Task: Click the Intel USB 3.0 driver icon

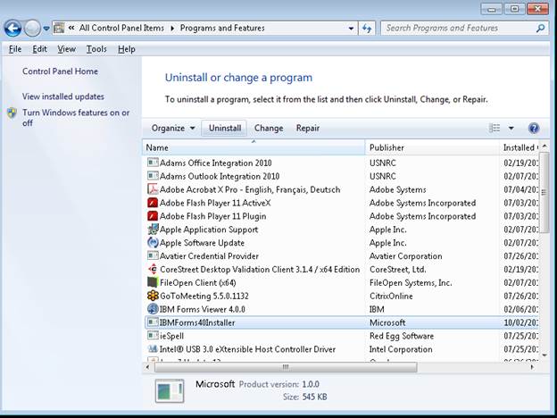Action: coord(153,349)
